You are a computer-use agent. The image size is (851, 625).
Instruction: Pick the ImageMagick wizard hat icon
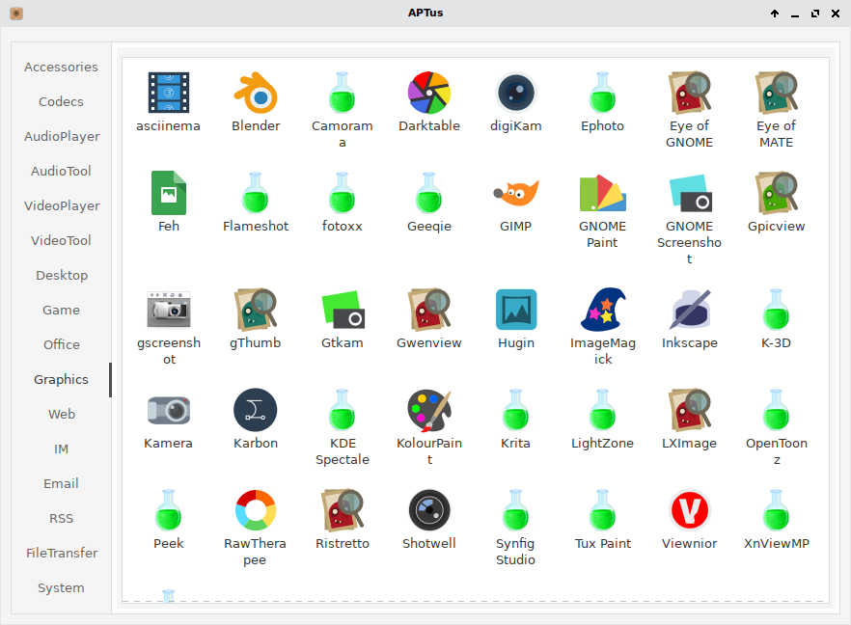pos(602,310)
